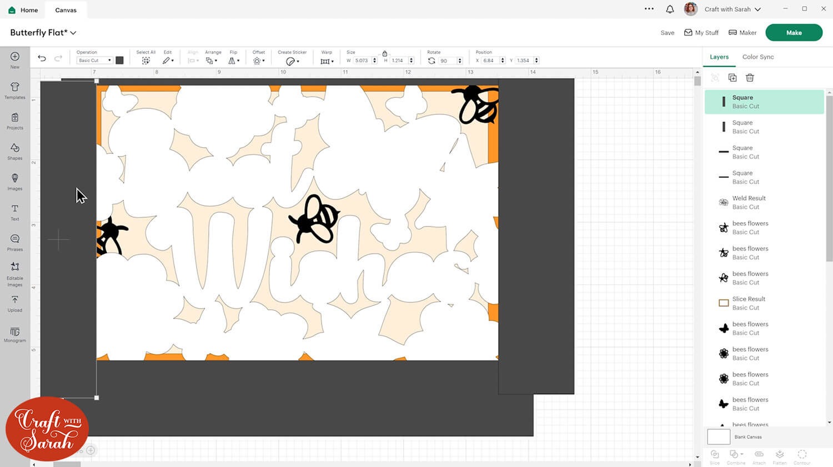Screen dimensions: 833x467
Task: Click the operation color swatch
Action: [119, 61]
